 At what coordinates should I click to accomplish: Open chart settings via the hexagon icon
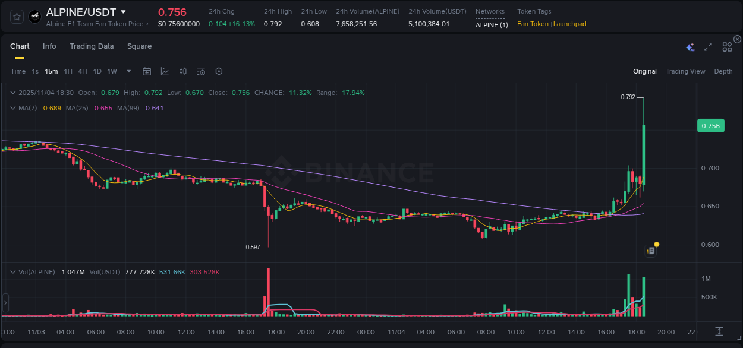(219, 71)
